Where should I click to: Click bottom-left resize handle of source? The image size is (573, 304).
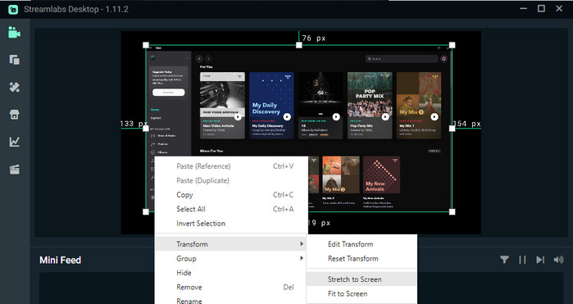(x=146, y=211)
